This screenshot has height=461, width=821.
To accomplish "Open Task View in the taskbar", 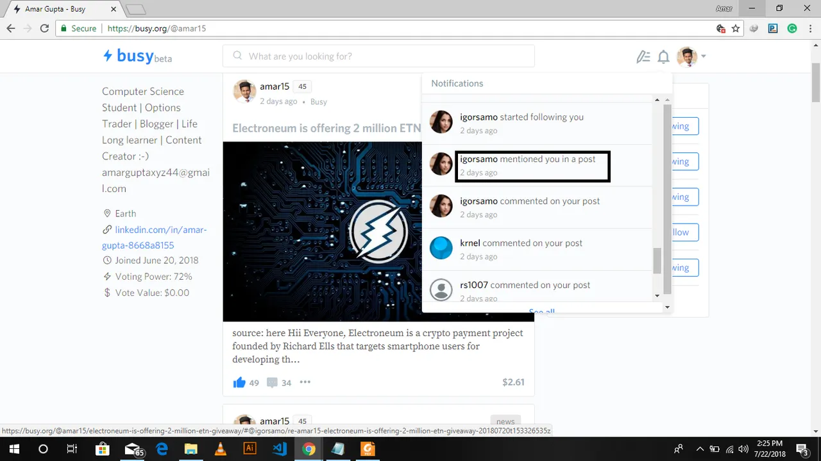I will [72, 449].
